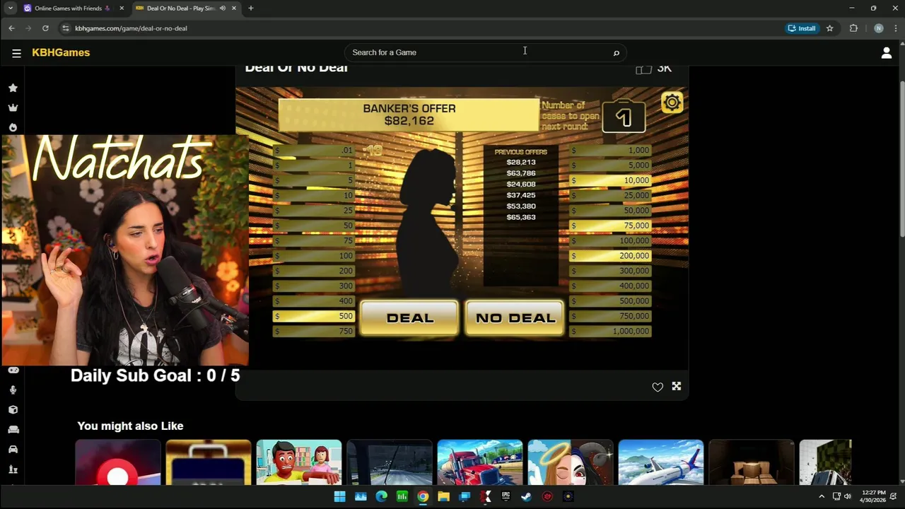Open Epic Games Launcher from the taskbar
The width and height of the screenshot is (905, 509).
(x=506, y=496)
